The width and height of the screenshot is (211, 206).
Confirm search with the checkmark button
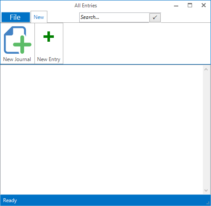[155, 18]
